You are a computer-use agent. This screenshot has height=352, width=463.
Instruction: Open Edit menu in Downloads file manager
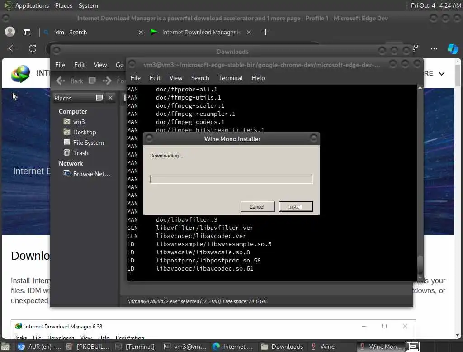click(x=79, y=65)
